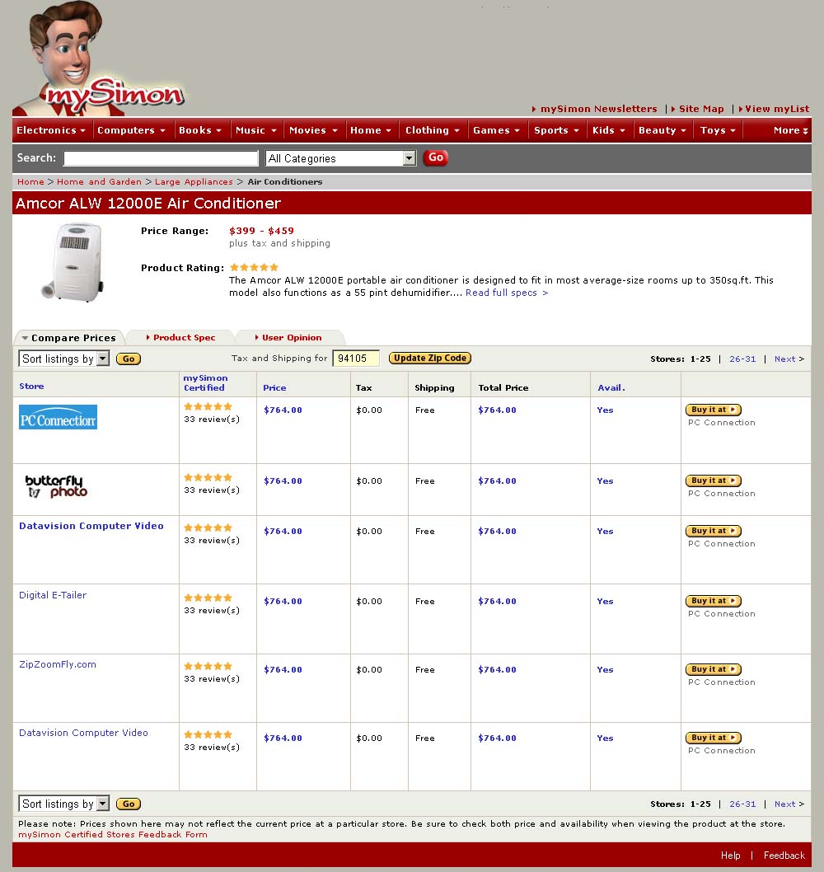Screen dimensions: 824x872
Task: Sort by the Price column header
Action: pyautogui.click(x=274, y=387)
